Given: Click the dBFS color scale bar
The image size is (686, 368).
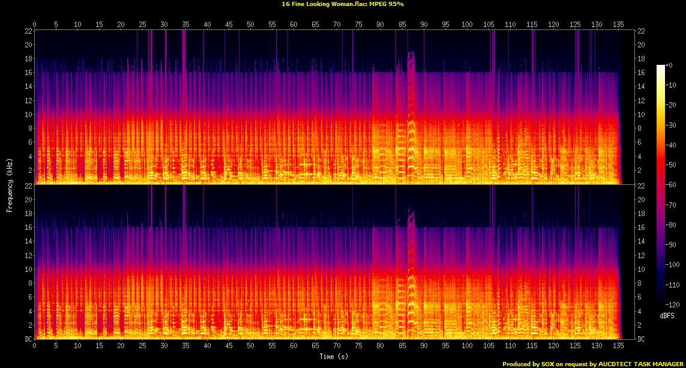Looking at the screenshot, I should click(x=661, y=181).
